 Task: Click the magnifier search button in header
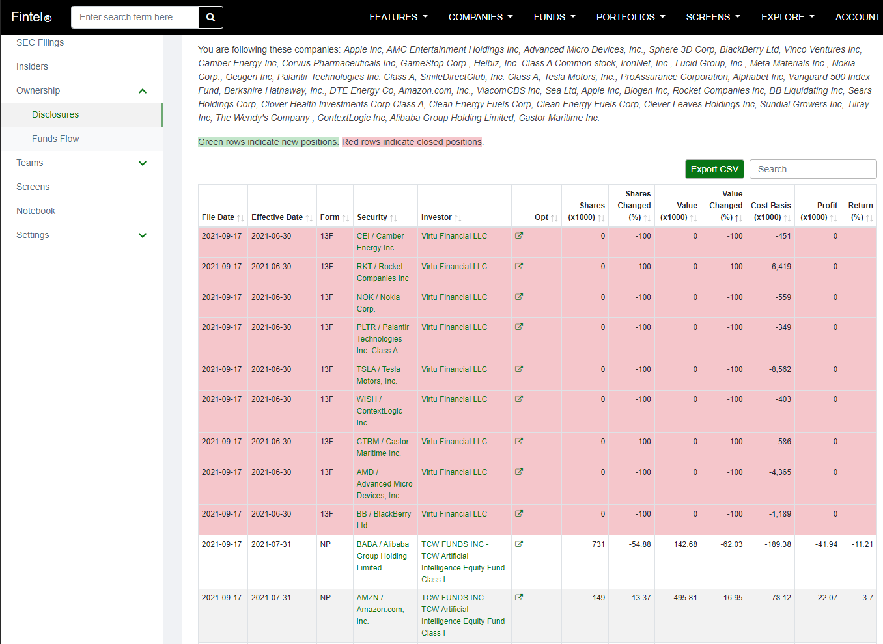click(210, 17)
